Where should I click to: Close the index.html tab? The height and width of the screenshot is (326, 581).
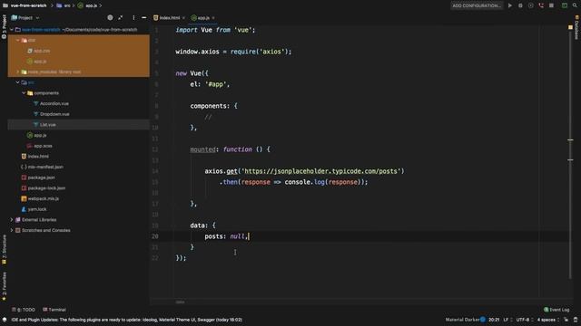tap(183, 18)
